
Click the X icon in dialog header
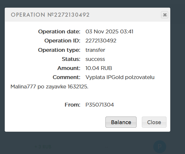click(x=165, y=15)
